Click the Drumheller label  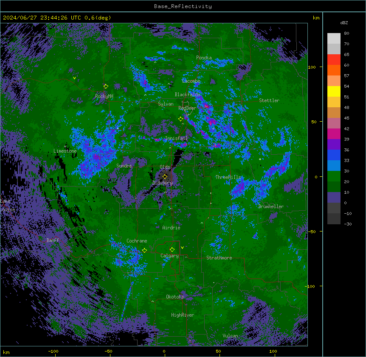coord(271,206)
